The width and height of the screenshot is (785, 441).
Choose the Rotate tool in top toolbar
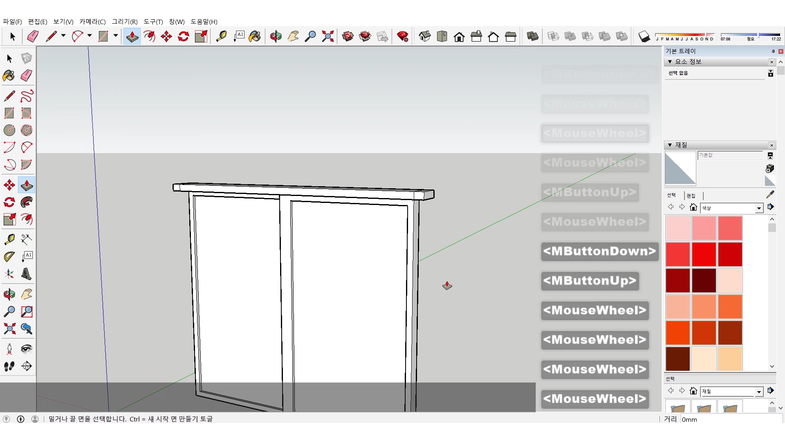184,37
